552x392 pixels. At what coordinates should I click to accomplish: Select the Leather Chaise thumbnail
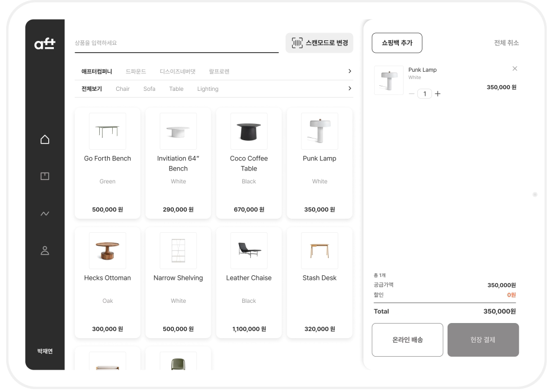point(249,251)
